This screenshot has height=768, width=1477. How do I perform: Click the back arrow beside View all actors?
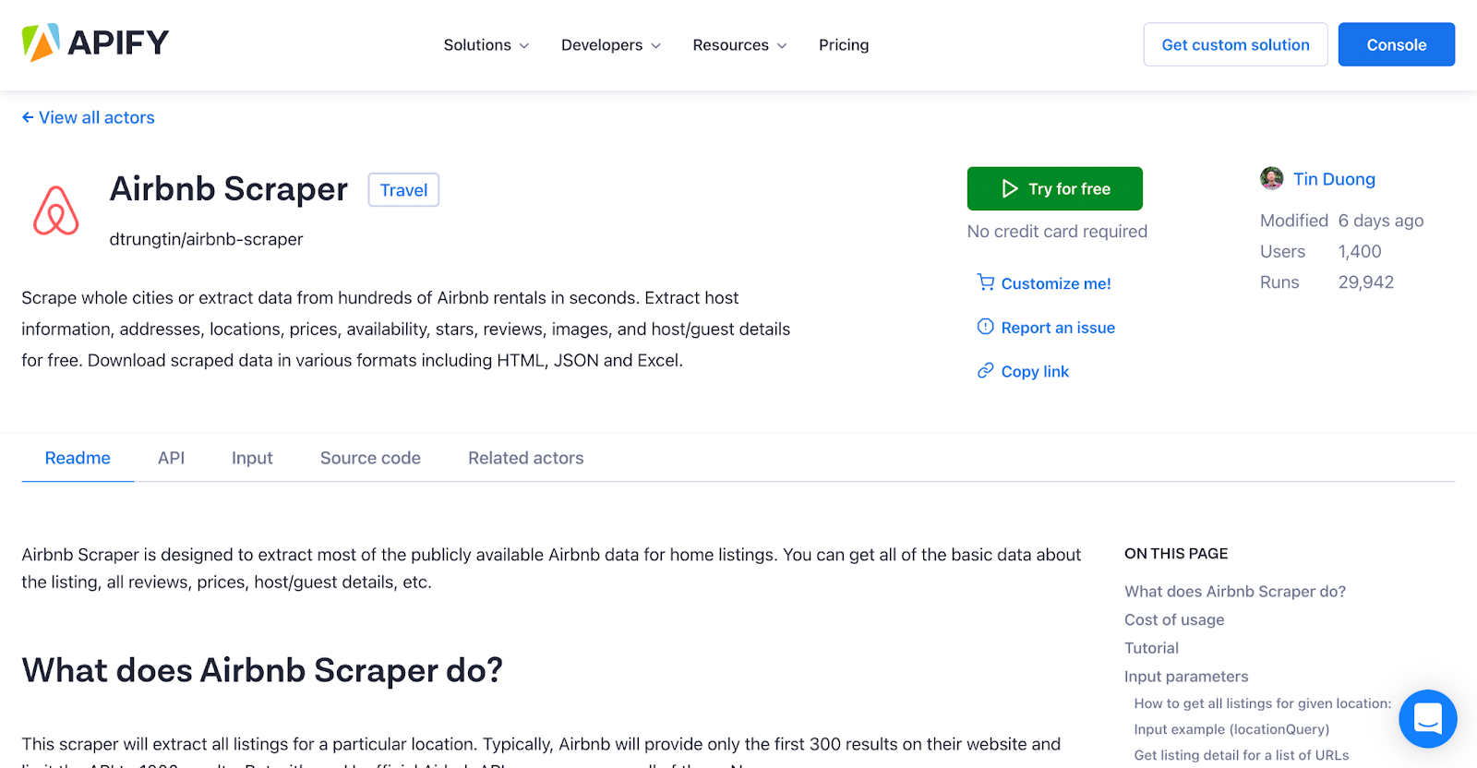pyautogui.click(x=28, y=117)
